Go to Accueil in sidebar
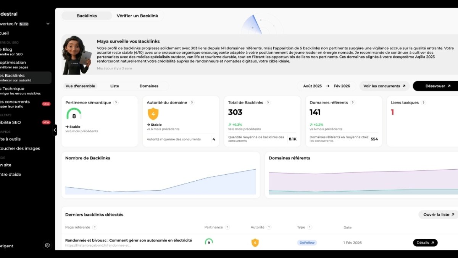458x258 pixels. click(5, 33)
